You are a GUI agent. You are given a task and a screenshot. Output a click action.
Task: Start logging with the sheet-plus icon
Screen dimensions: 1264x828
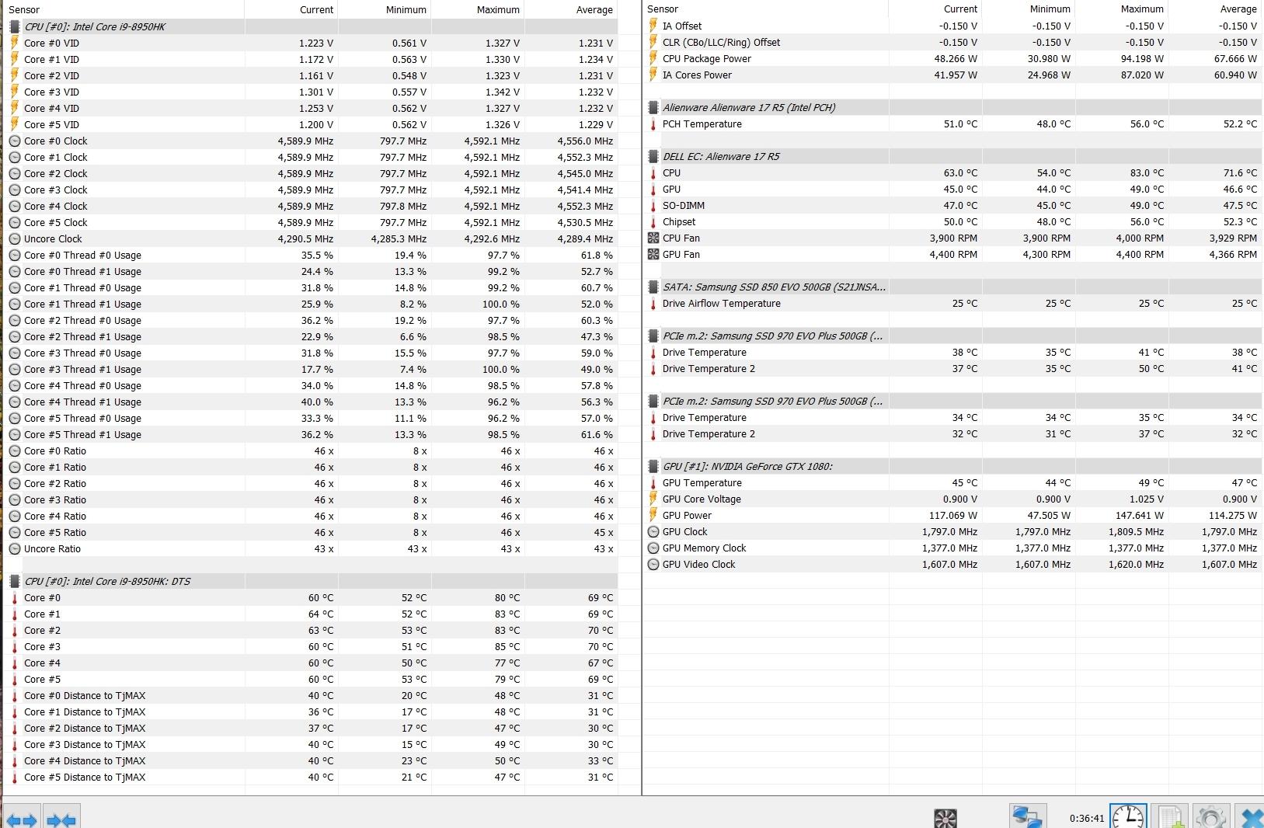tap(1169, 817)
